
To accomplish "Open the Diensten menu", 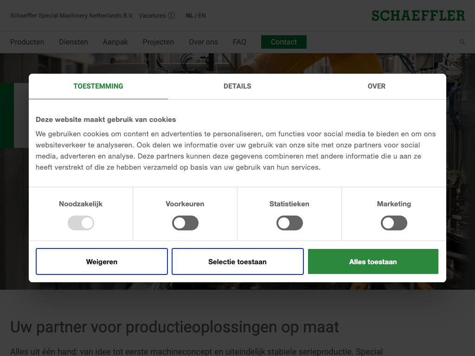I will point(73,42).
